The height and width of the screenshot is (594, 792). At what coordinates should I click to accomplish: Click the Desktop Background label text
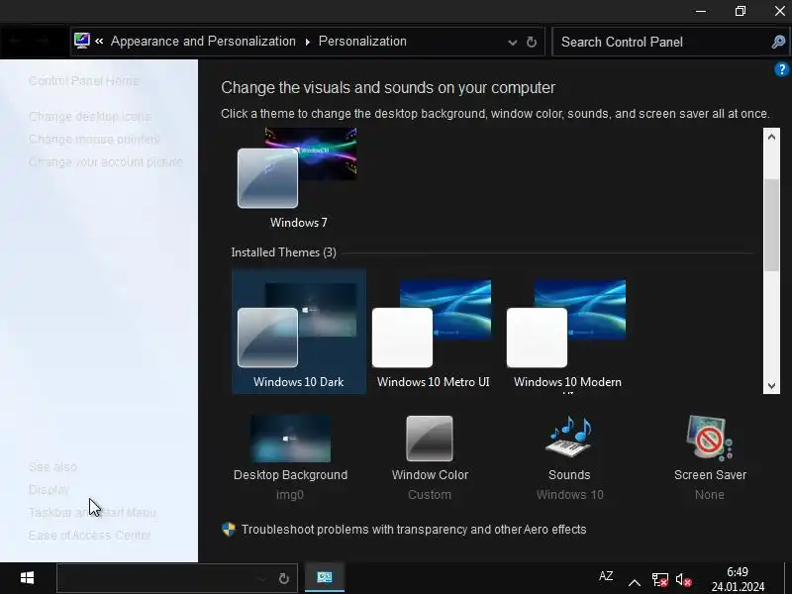(x=290, y=475)
